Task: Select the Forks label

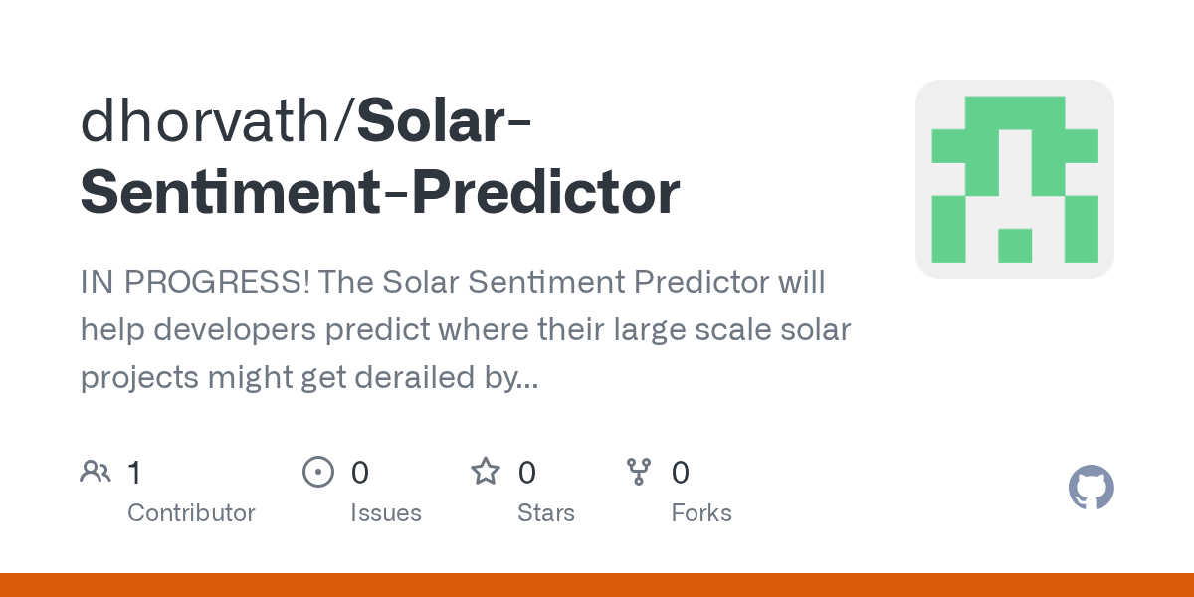Action: coord(701,513)
